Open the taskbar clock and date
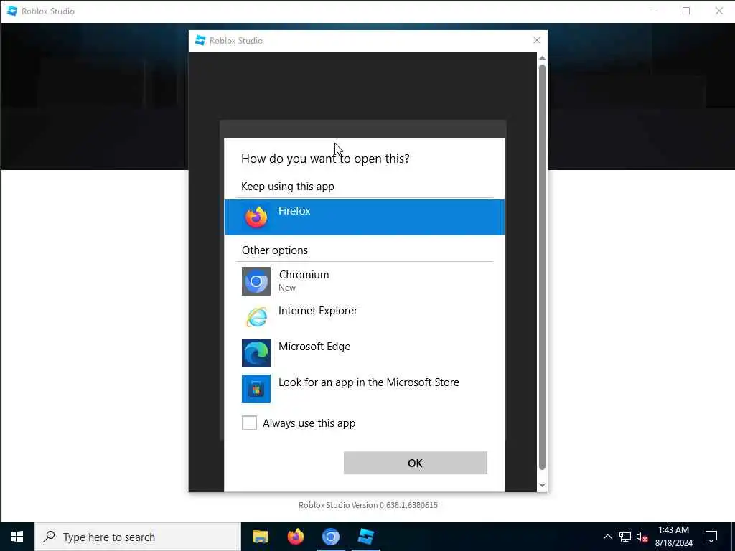Viewport: 735px width, 551px height. 673,537
